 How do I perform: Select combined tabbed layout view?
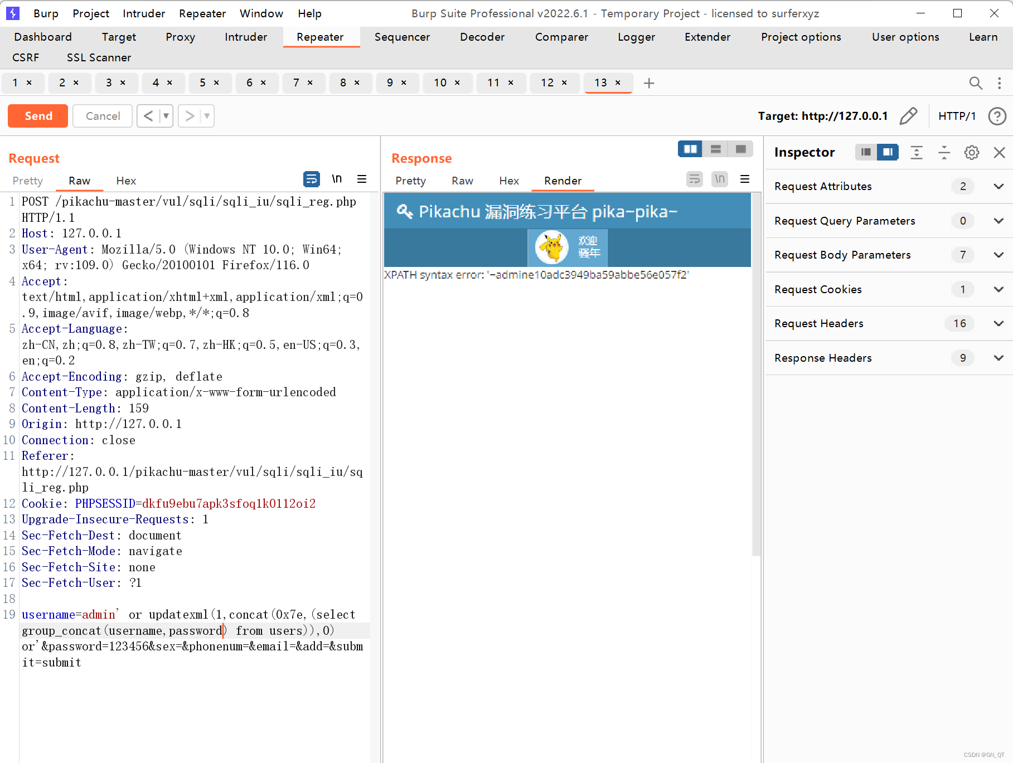pyautogui.click(x=741, y=149)
